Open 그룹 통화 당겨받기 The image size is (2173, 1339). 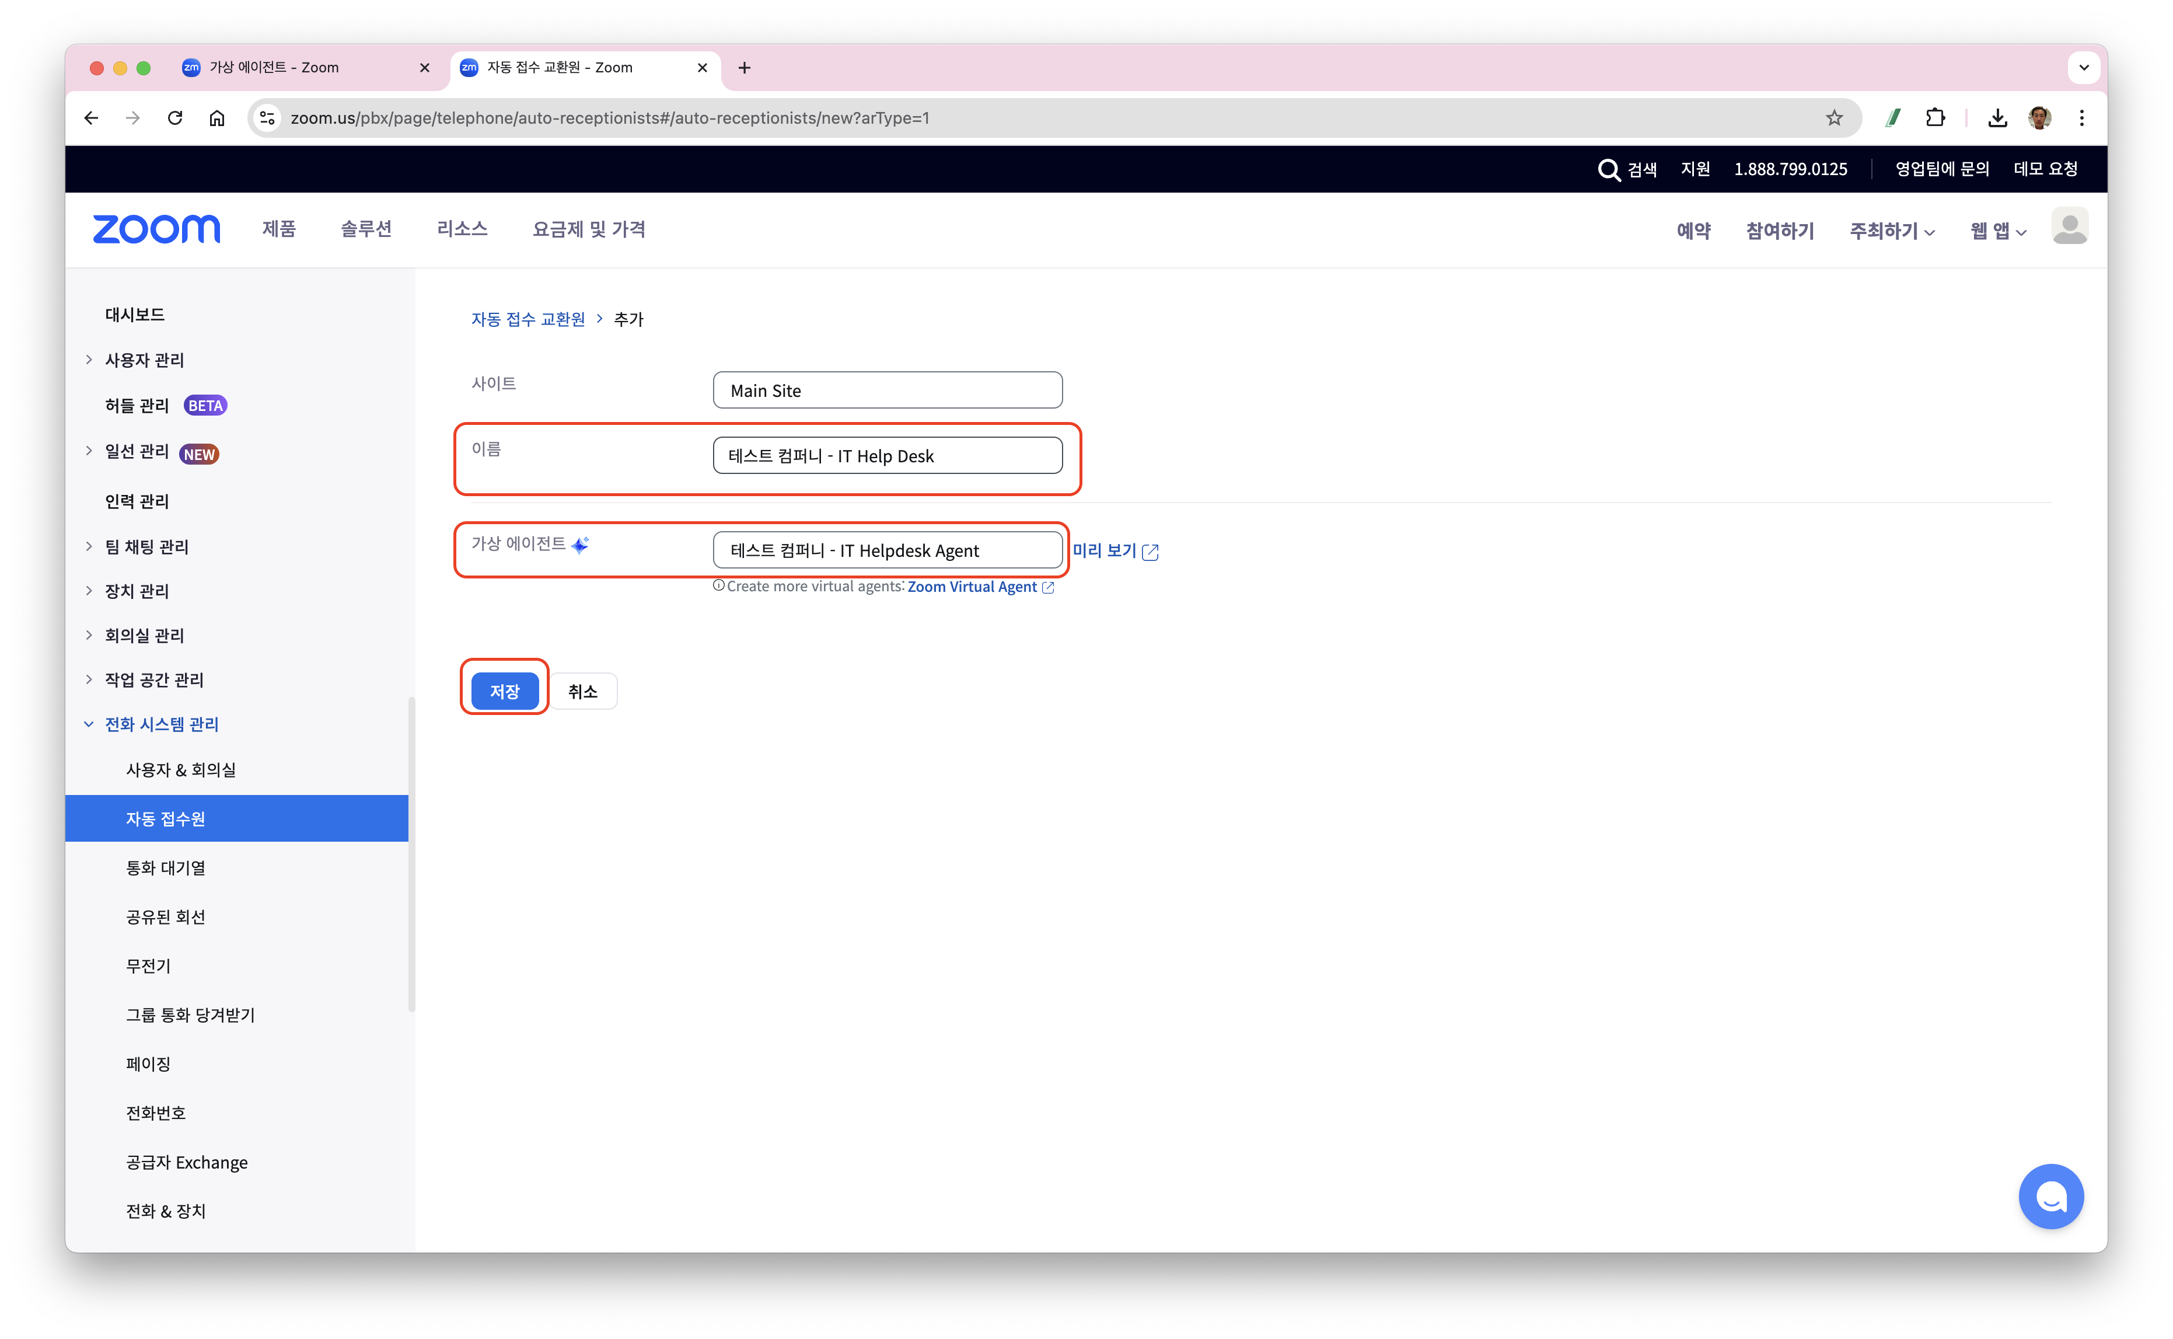[x=190, y=1015]
